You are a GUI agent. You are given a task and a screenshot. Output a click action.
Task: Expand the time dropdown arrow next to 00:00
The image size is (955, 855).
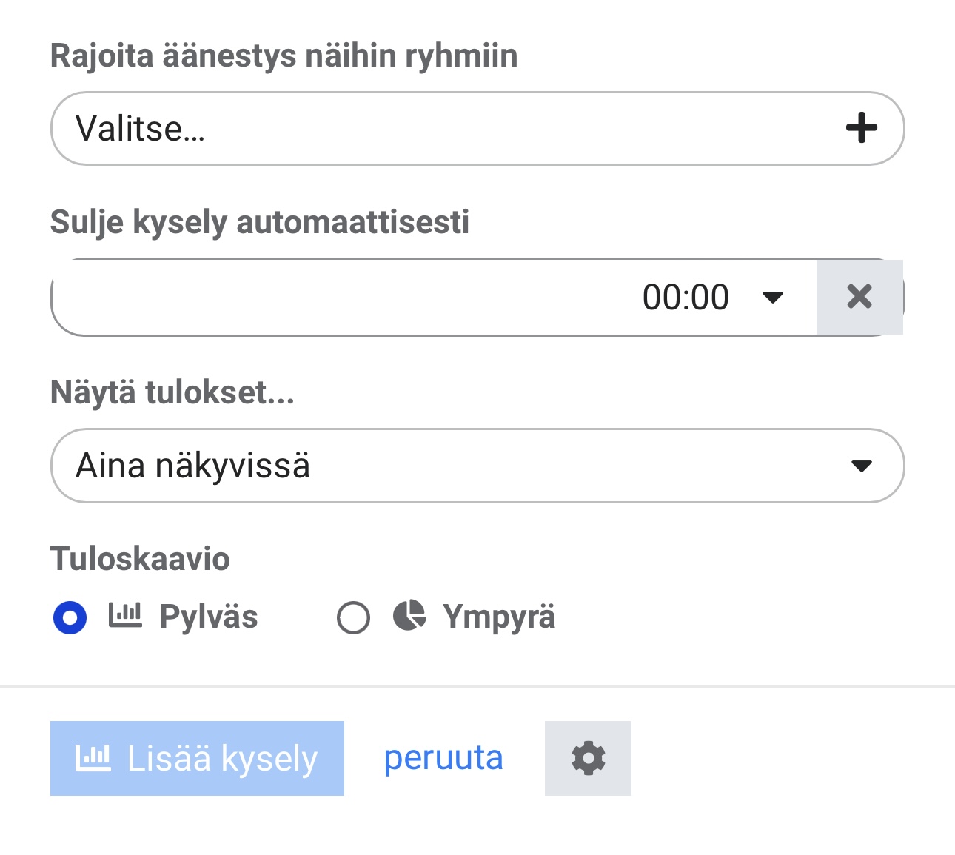coord(773,298)
